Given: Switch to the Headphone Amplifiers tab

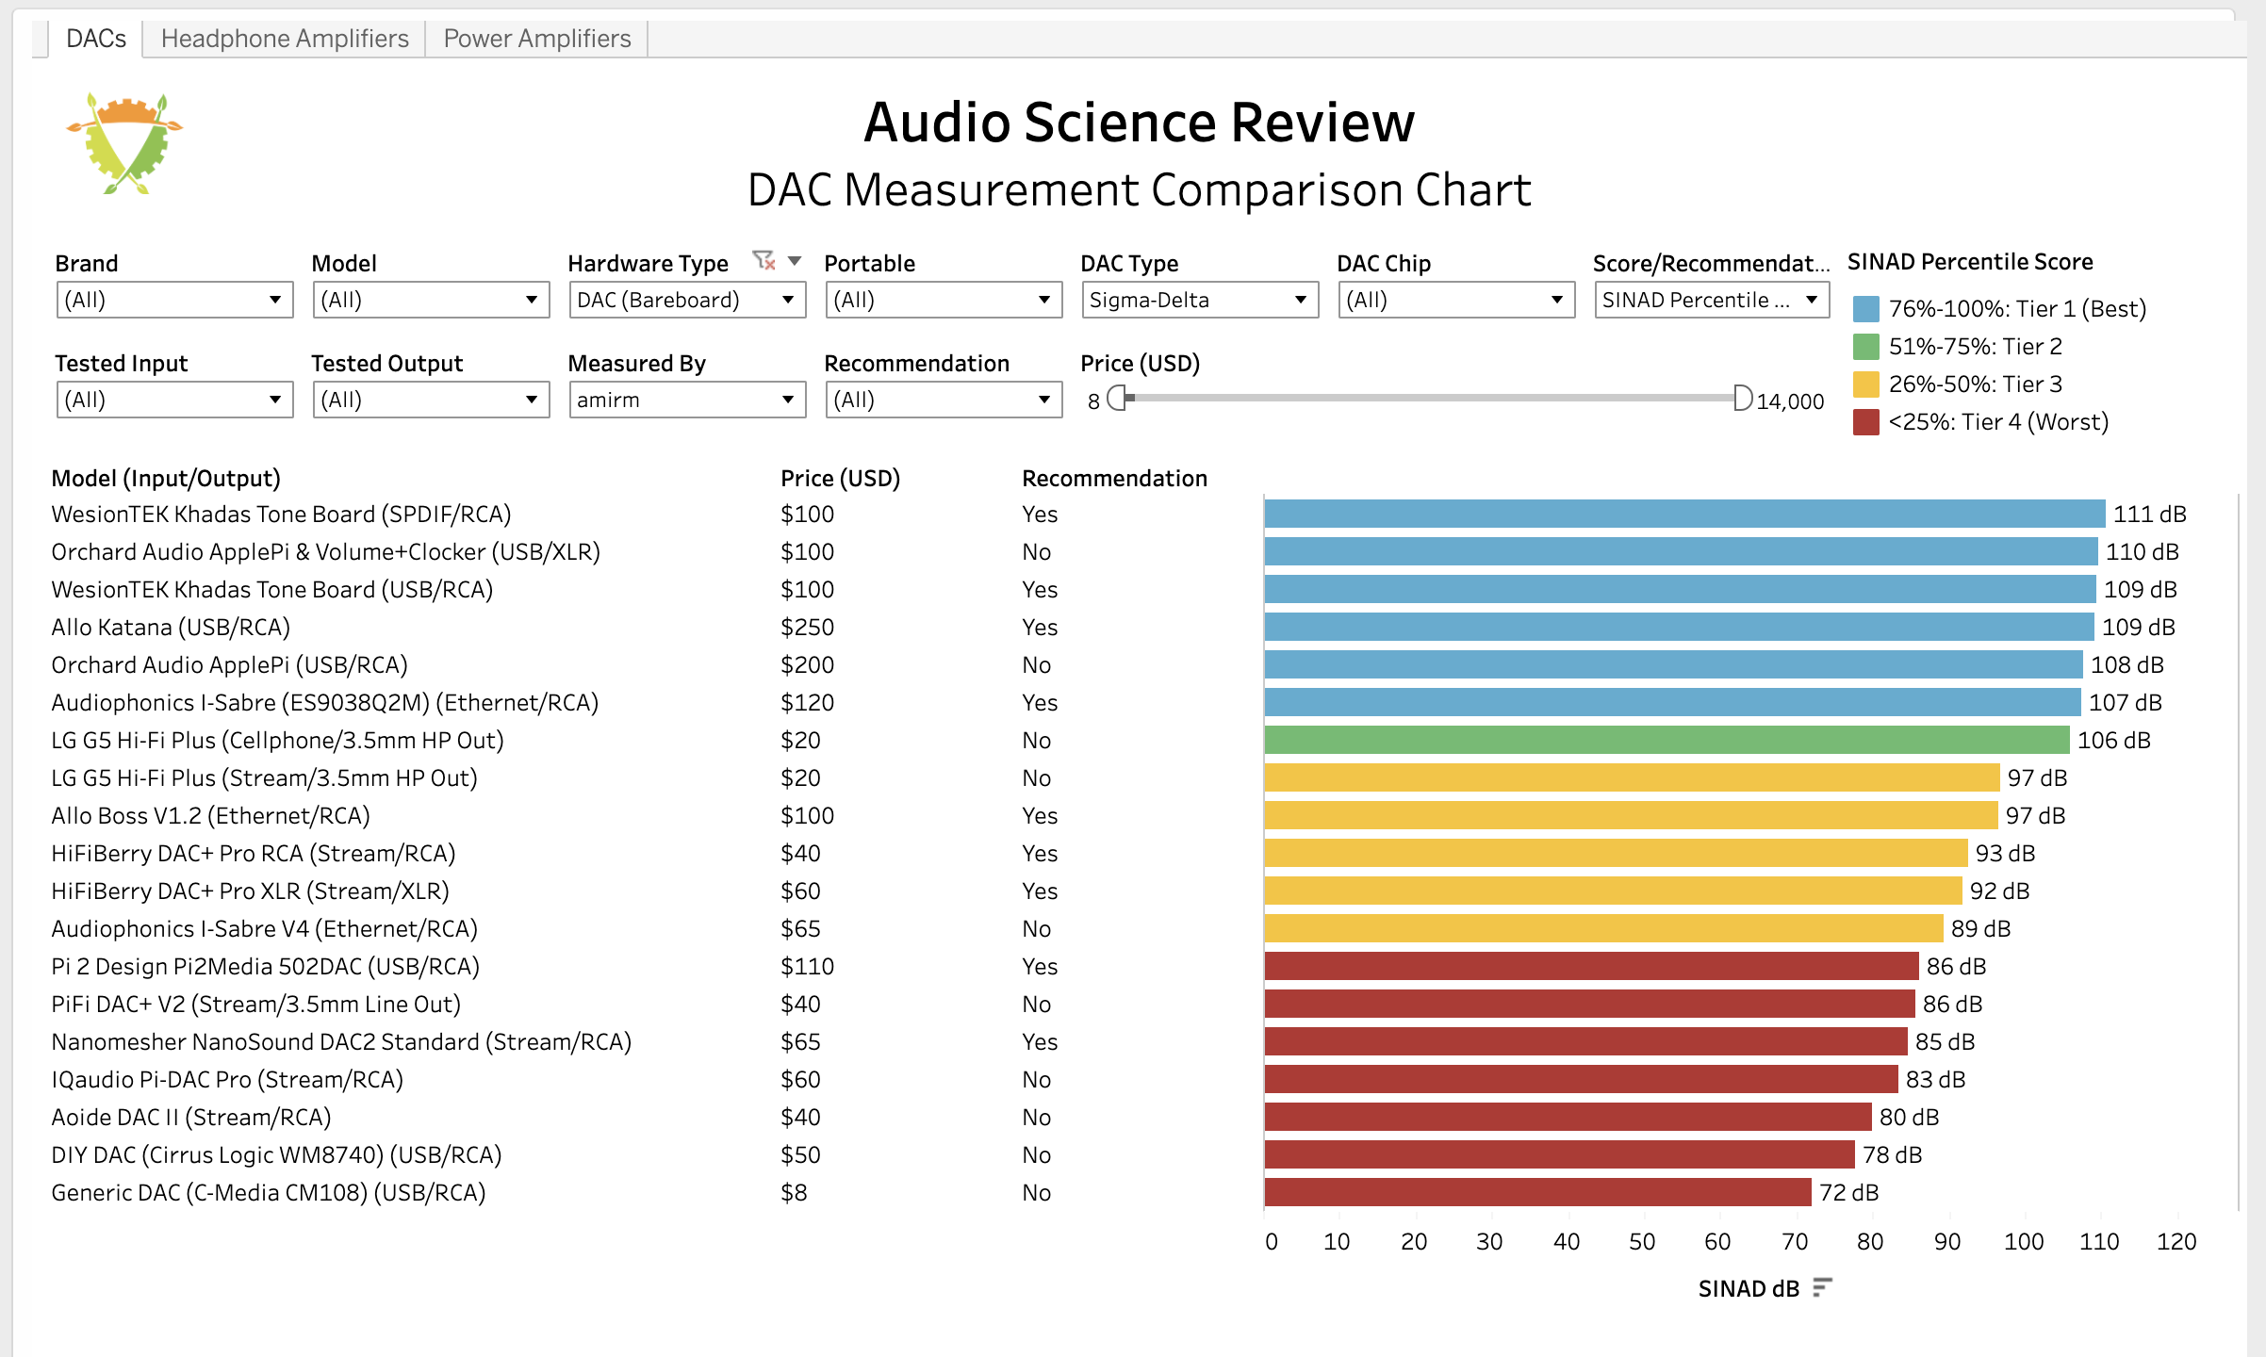Looking at the screenshot, I should (285, 39).
